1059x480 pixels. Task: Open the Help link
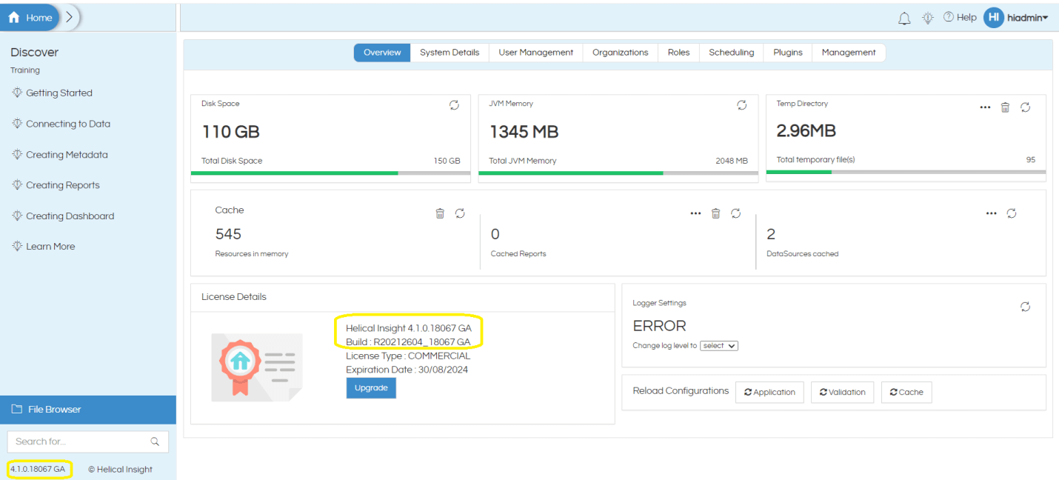(960, 18)
